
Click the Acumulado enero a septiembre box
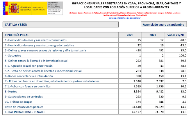163,25
